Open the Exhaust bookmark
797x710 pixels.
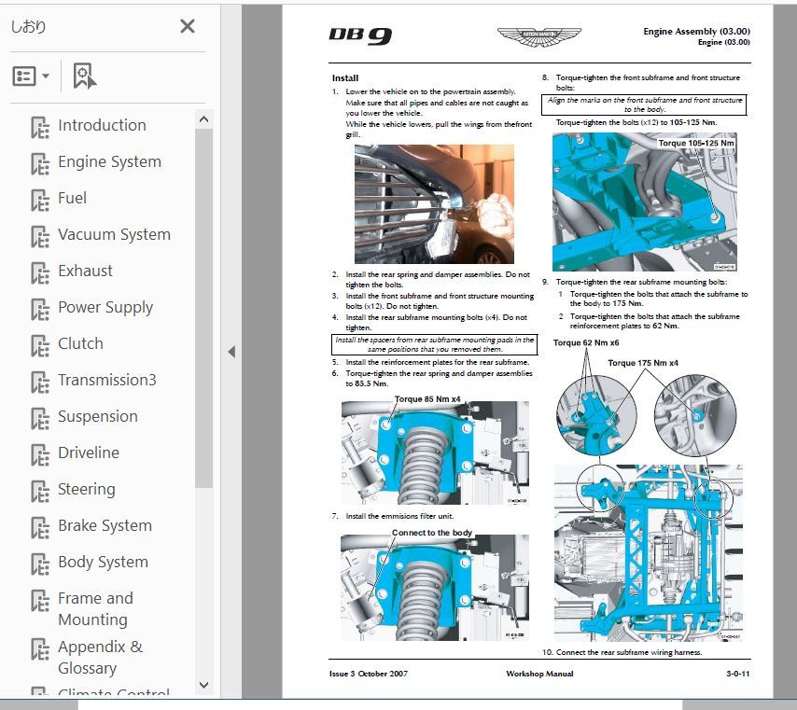[85, 271]
